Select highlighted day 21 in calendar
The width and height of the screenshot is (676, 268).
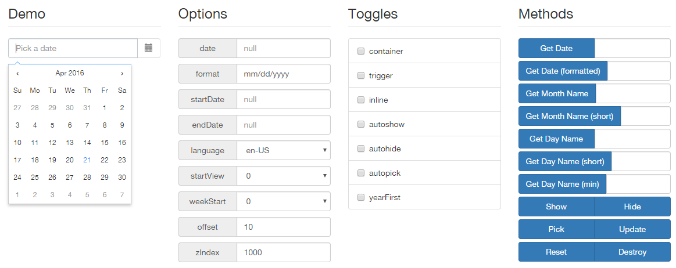click(87, 160)
